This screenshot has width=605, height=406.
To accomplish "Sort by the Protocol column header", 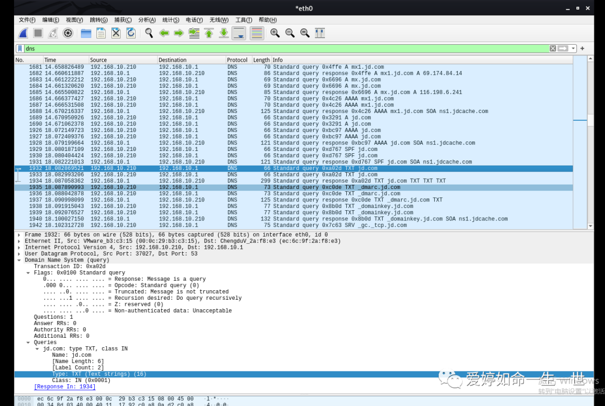I will point(239,60).
